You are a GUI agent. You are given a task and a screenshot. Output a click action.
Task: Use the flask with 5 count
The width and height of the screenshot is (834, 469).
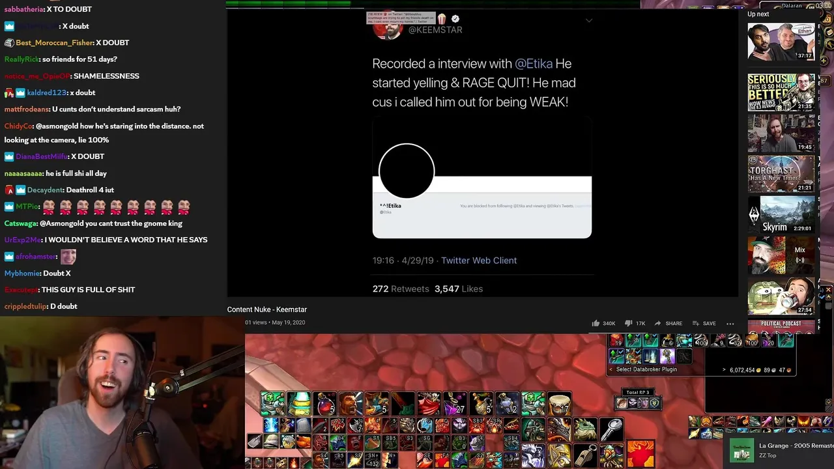(481, 404)
